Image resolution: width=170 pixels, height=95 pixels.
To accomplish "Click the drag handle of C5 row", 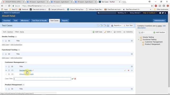I will [x=6, y=70].
